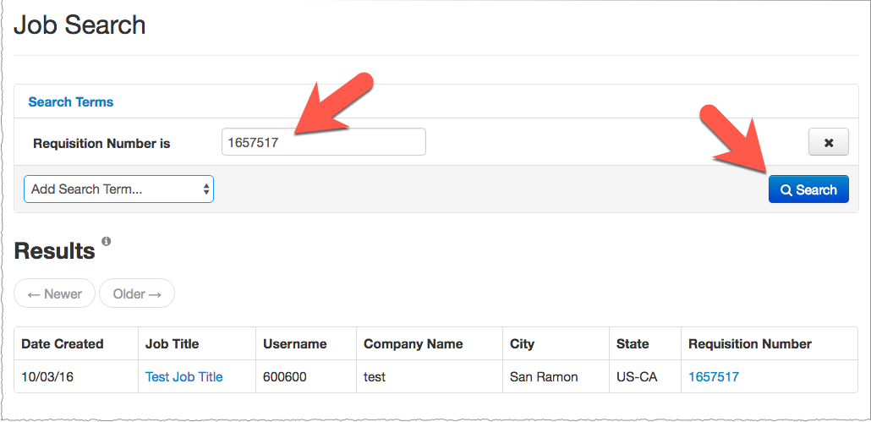Click the Username column header
This screenshot has height=422, width=871.
294,344
